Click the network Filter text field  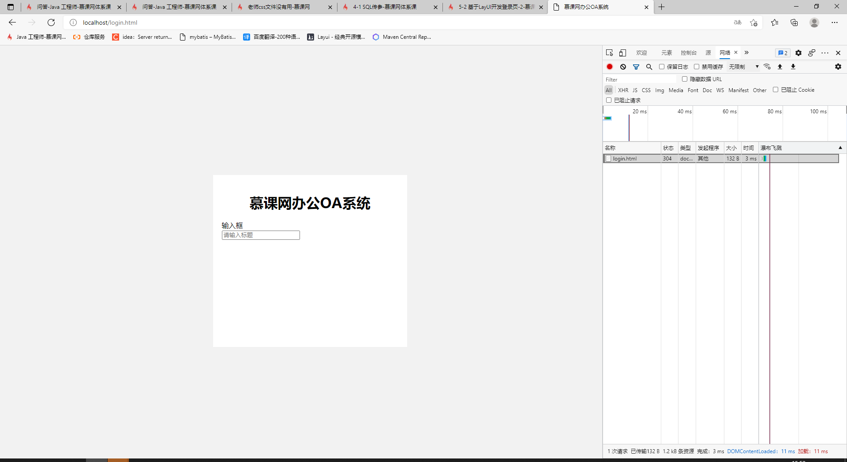640,79
